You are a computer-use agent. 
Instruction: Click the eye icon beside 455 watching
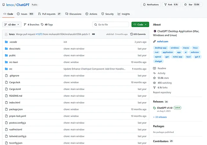154,83
